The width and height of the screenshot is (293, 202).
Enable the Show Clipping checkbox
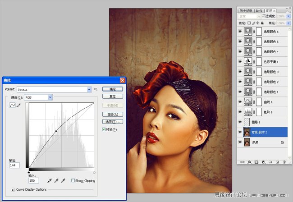[x=73, y=180]
